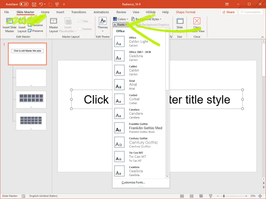Start Slide Show from status bar icon
Image resolution: width=266 pixels, height=199 pixels.
click(x=210, y=196)
